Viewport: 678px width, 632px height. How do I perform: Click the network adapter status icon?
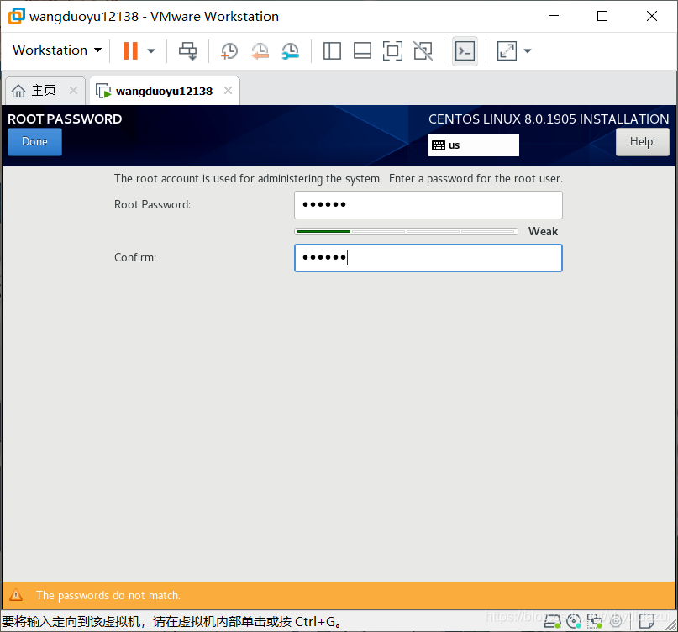click(x=595, y=621)
